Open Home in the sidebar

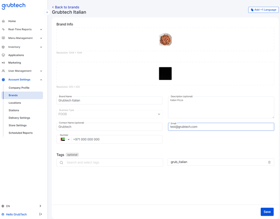[12, 21]
